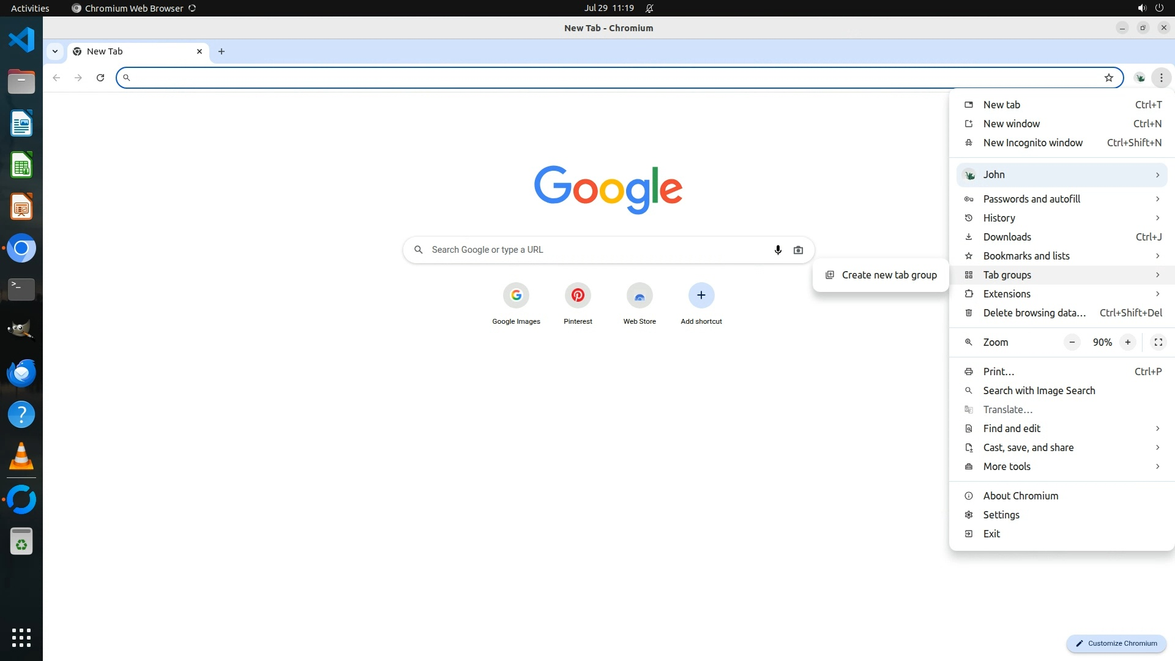
Task: Choose New Incognito window
Action: point(1032,143)
